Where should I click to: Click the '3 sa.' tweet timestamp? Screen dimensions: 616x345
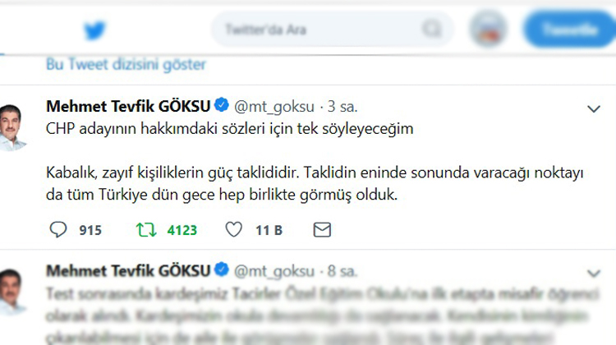tap(342, 107)
